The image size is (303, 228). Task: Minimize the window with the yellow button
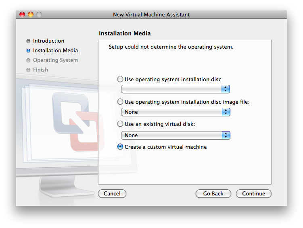click(31, 14)
